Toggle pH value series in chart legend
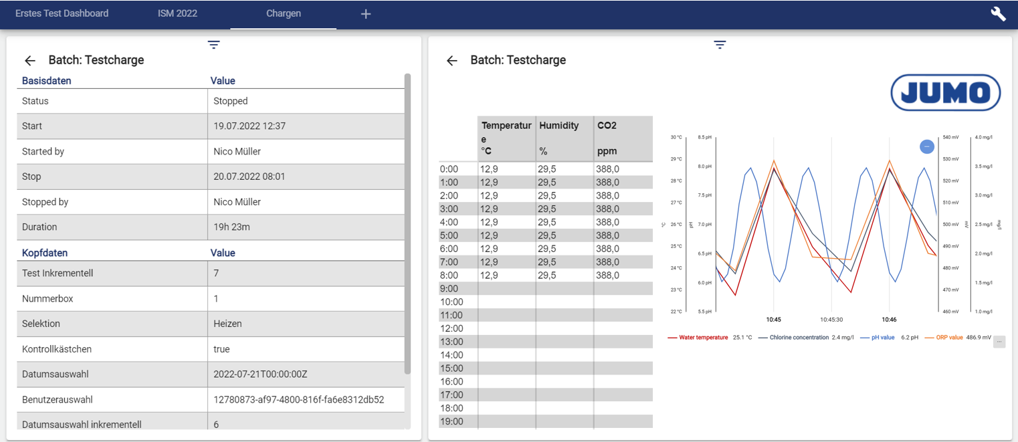The width and height of the screenshot is (1018, 442). coord(882,338)
